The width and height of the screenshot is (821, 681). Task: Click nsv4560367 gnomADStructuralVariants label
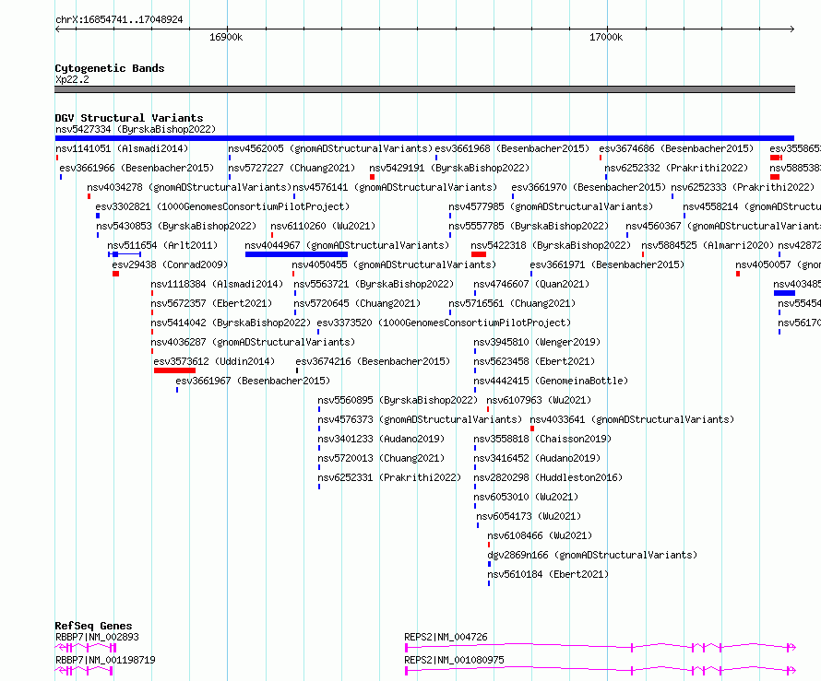coord(723,226)
